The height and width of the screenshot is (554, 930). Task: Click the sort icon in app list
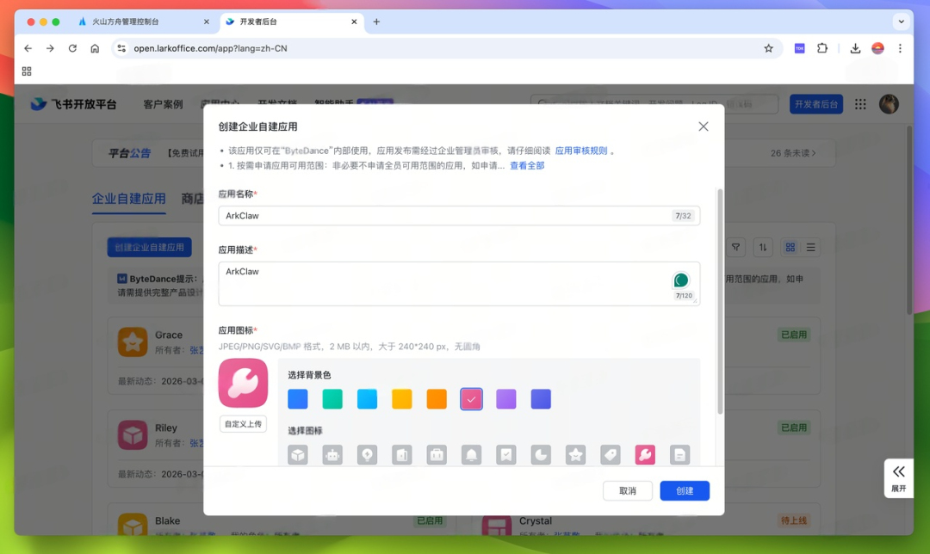point(763,247)
